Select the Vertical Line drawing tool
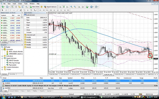This screenshot has height=99, width=159. point(10,10)
